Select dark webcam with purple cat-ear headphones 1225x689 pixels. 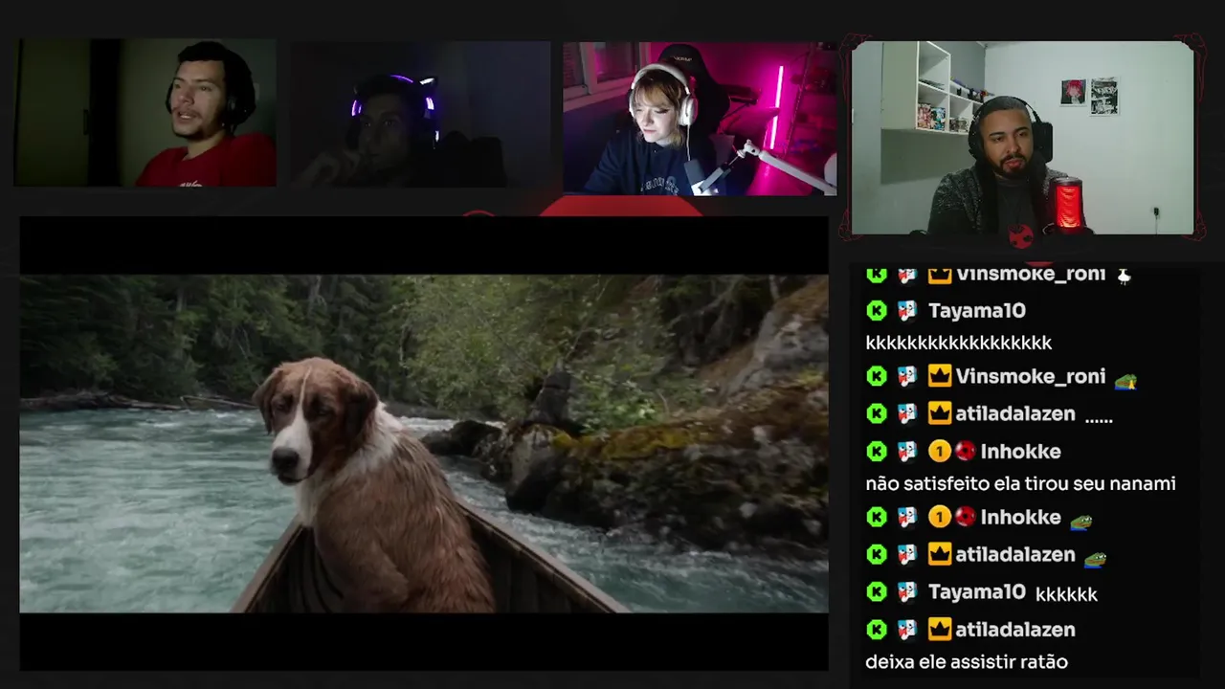pyautogui.click(x=420, y=113)
